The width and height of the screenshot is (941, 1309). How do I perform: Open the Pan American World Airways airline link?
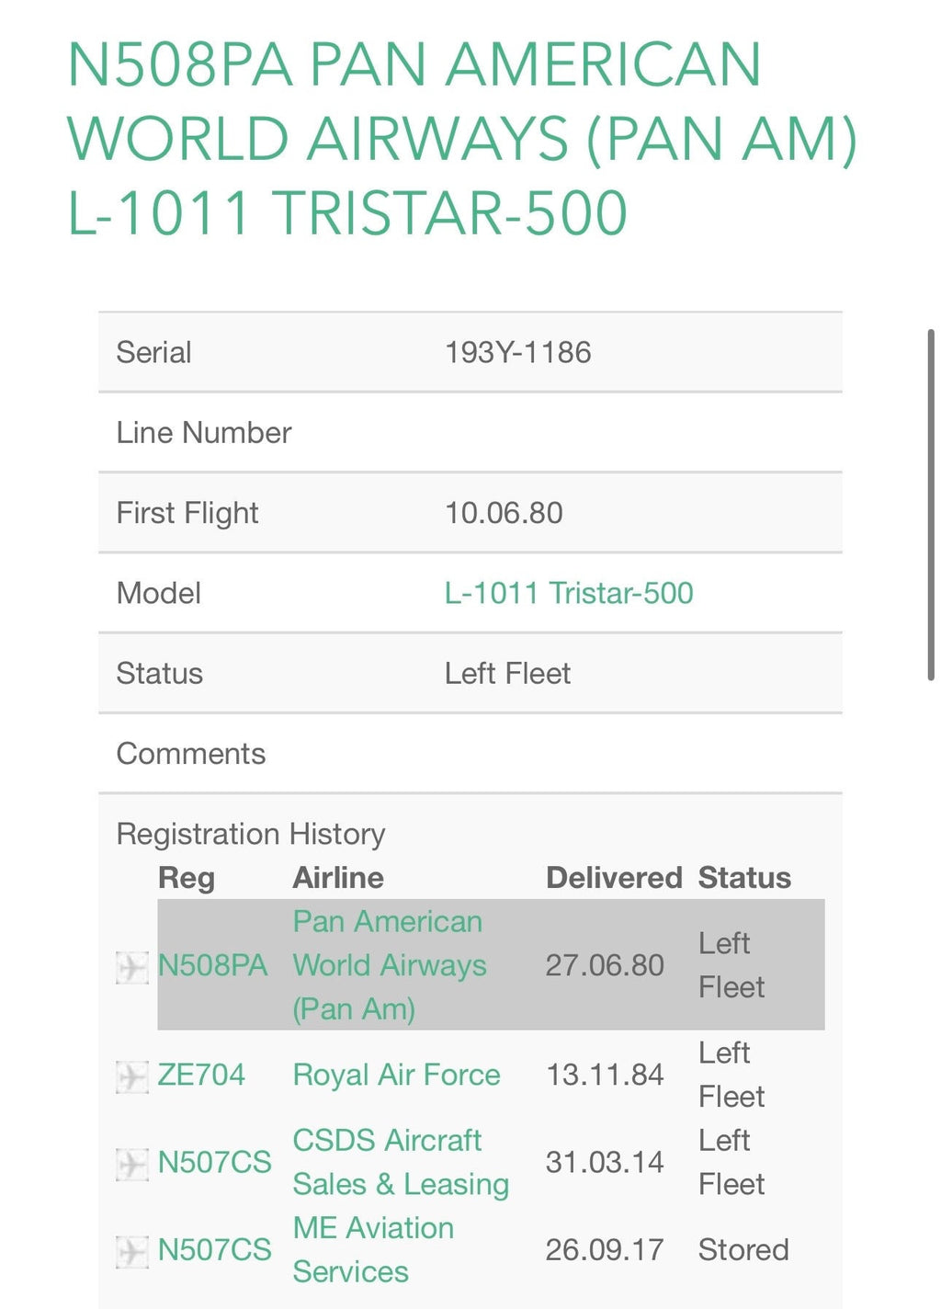(389, 965)
